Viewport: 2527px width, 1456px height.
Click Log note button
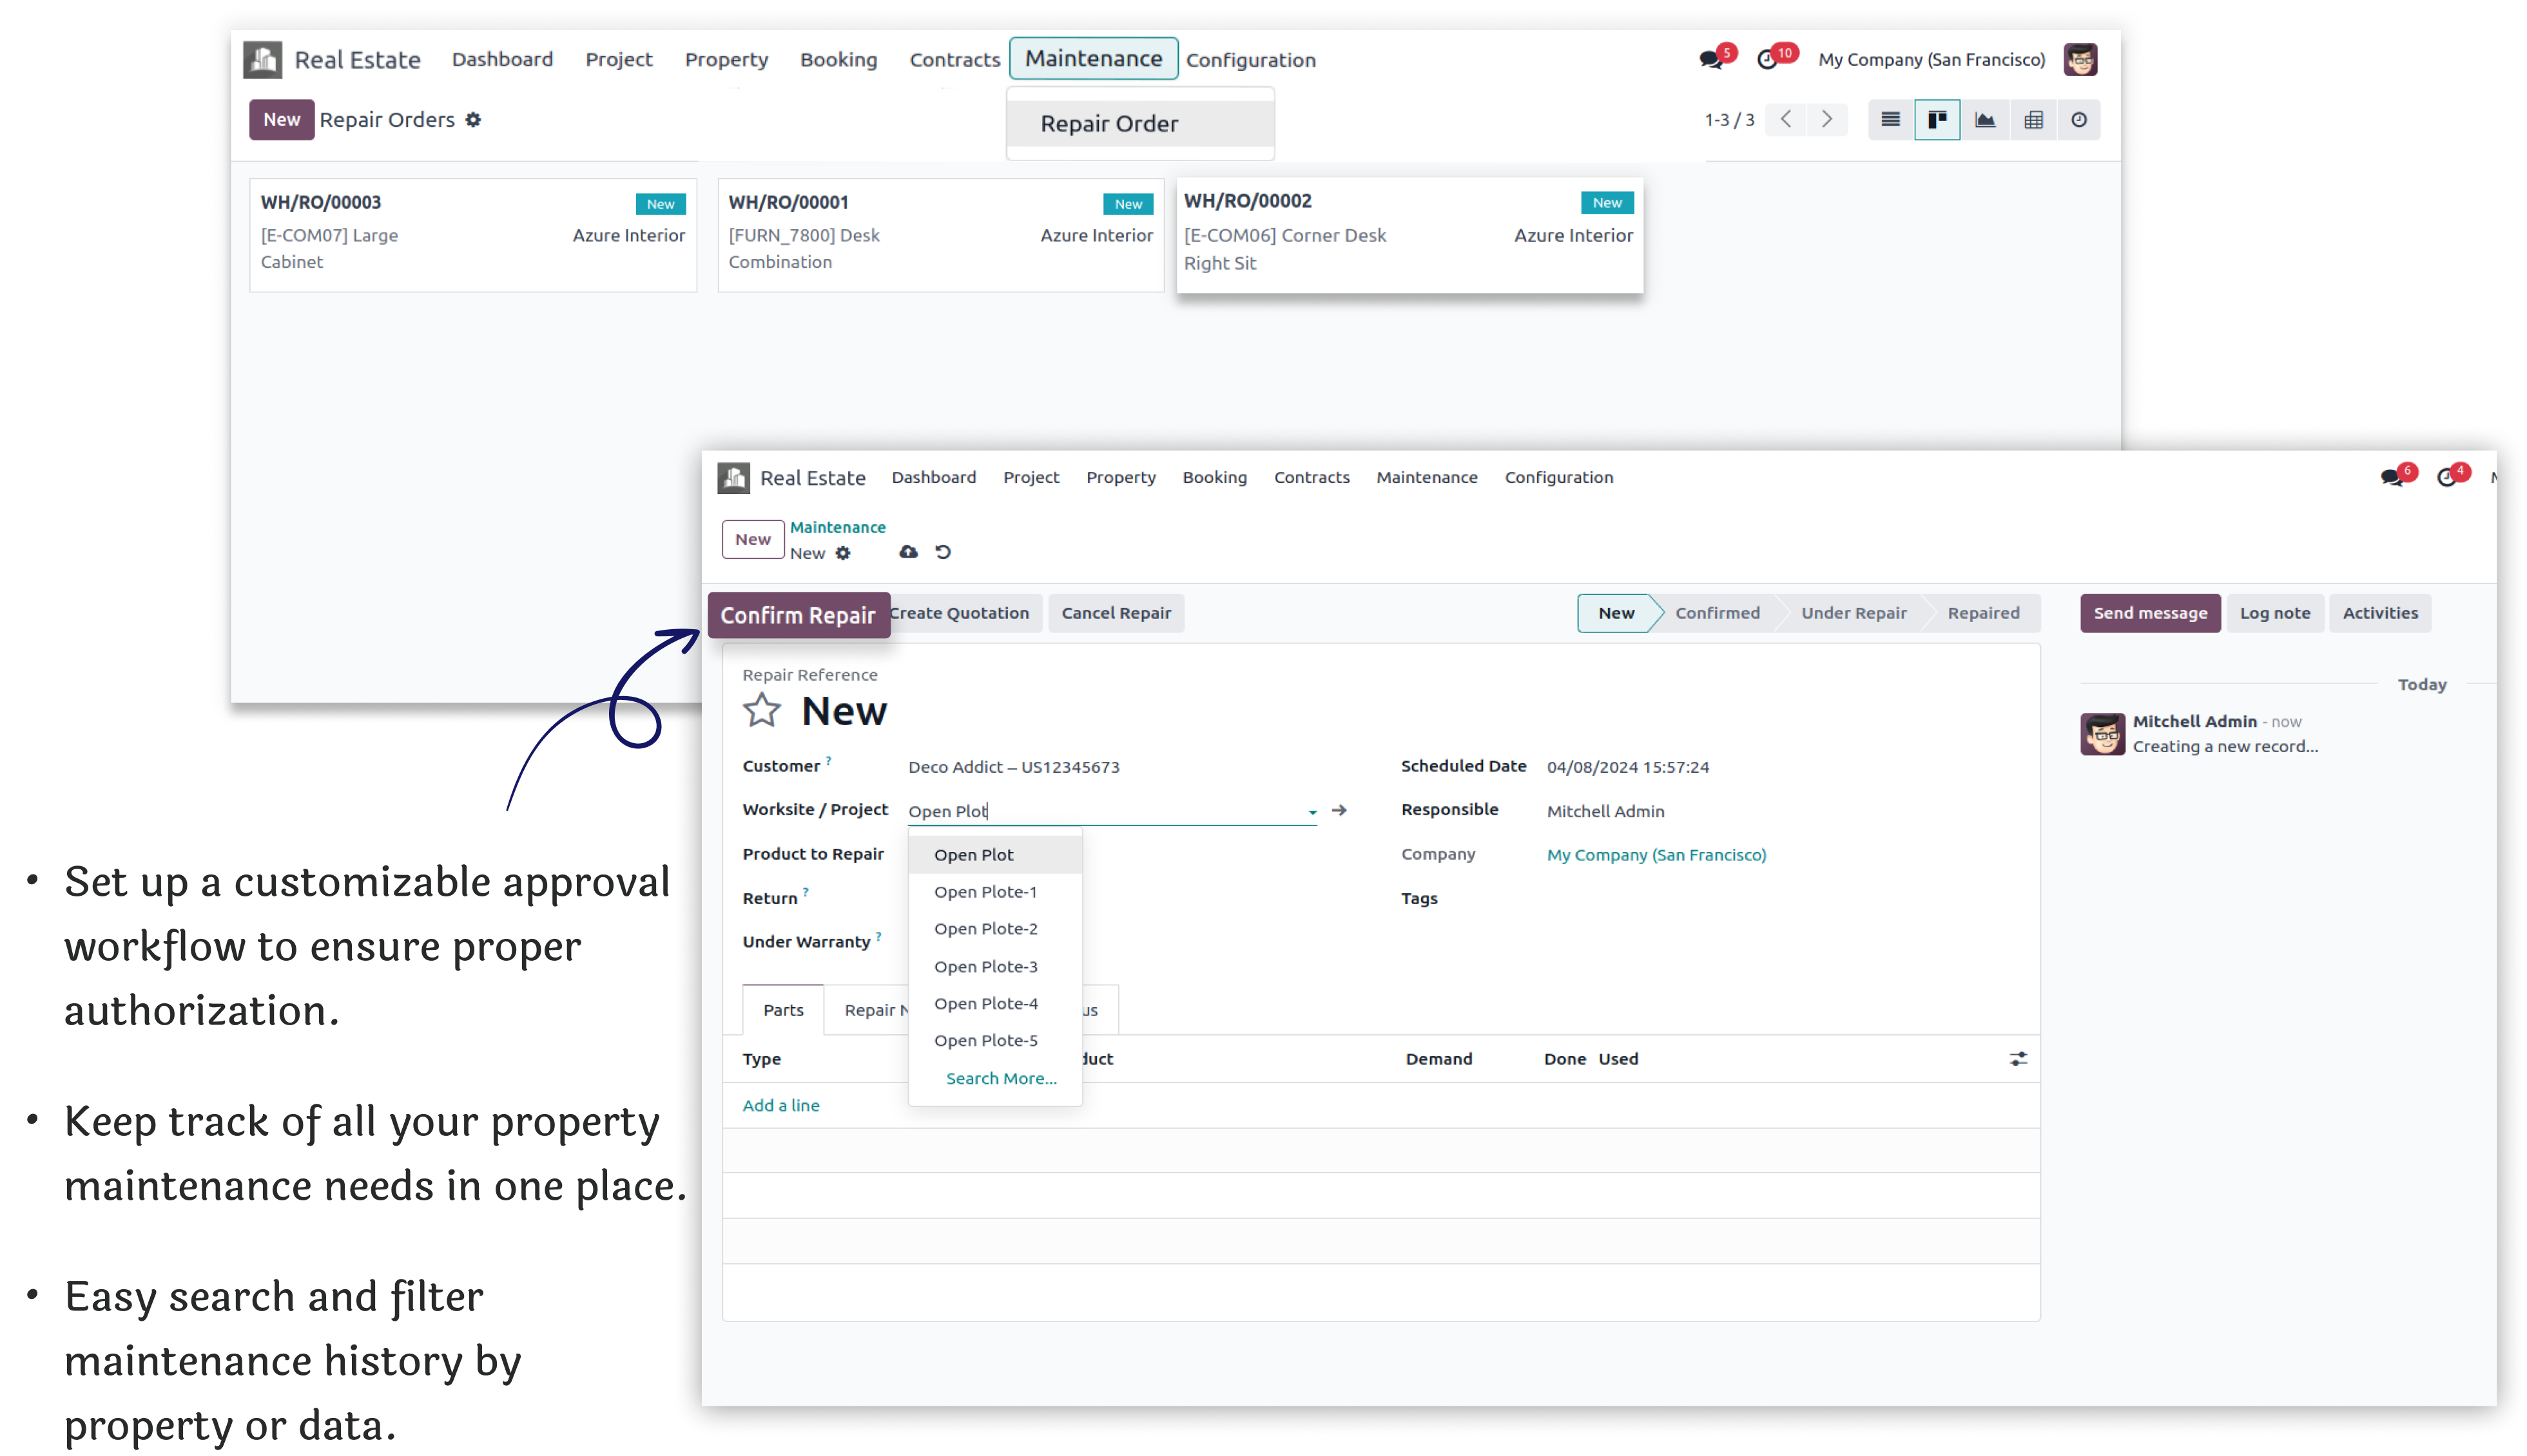pos(2275,613)
